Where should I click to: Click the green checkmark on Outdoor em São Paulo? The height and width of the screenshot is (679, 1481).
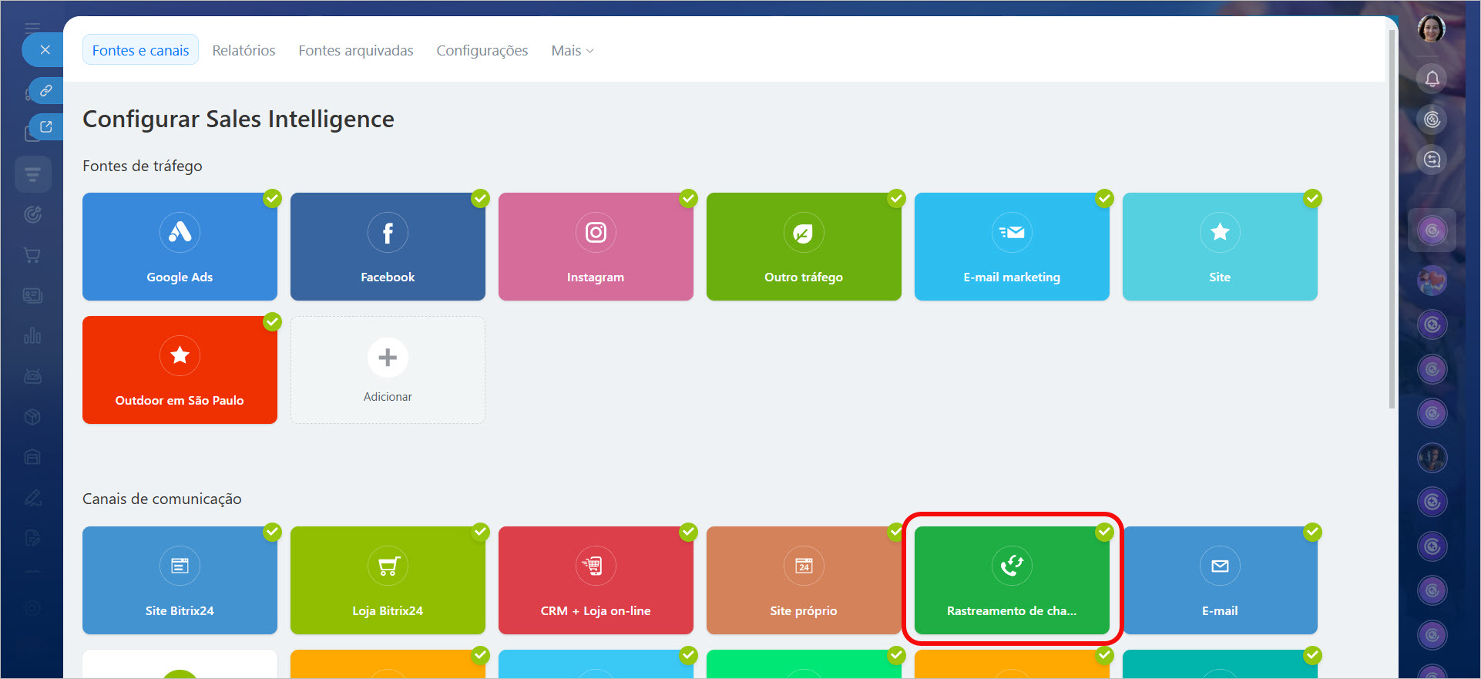(272, 322)
